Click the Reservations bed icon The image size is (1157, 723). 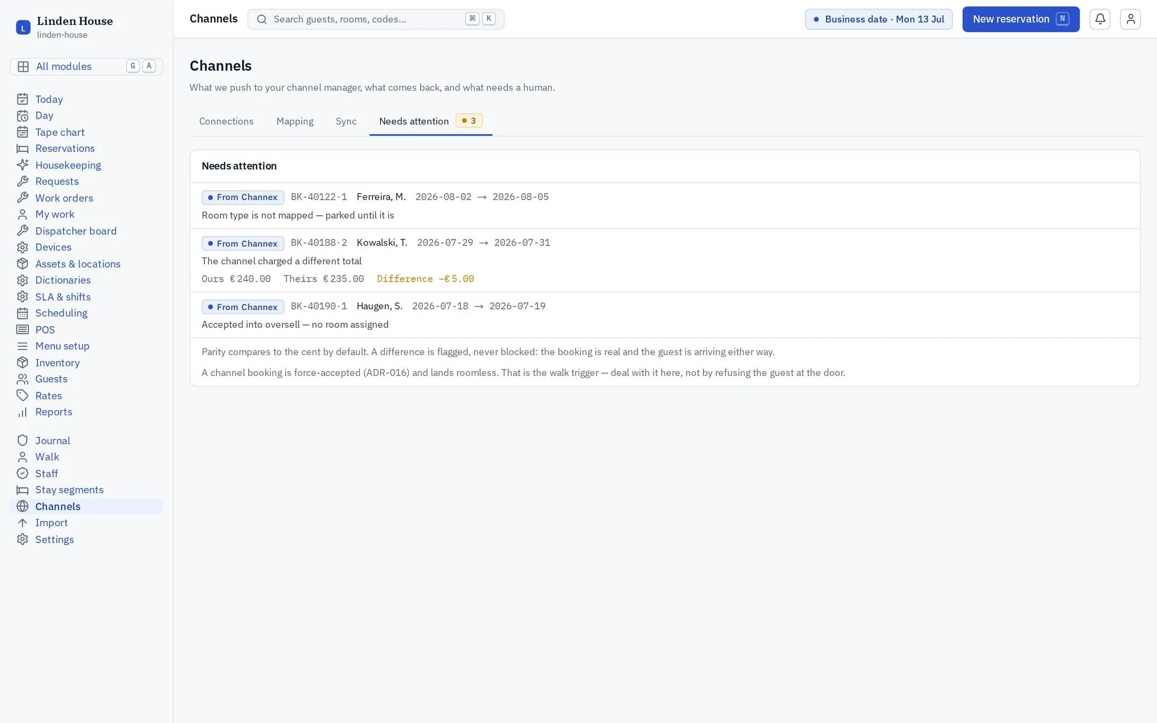pos(23,149)
